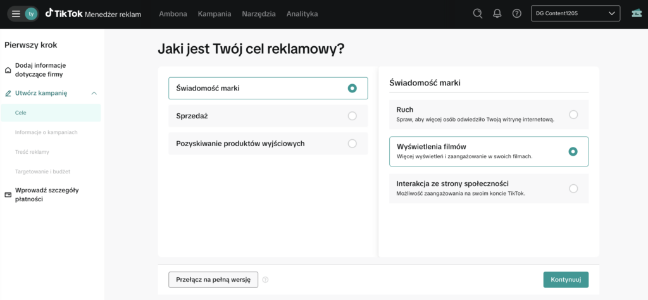Click info icon next to Przełącz na pełną wersję
648x300 pixels.
[x=265, y=280]
